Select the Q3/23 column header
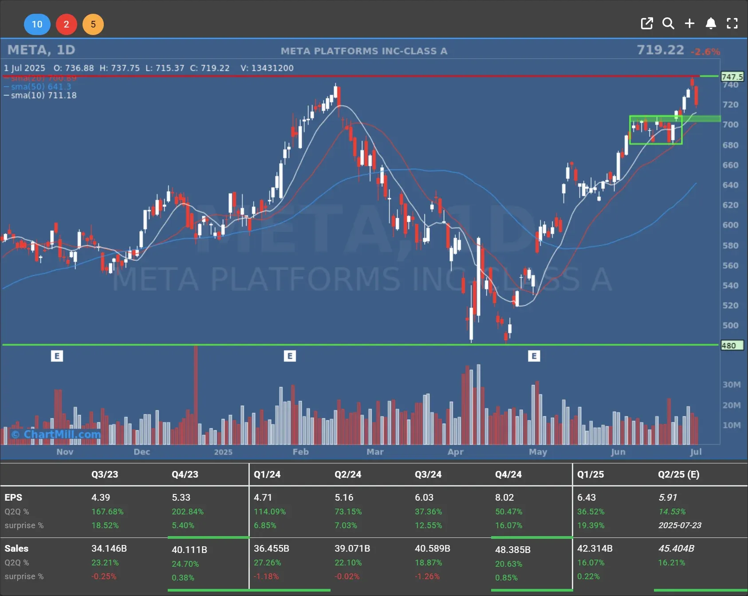The image size is (748, 596). click(x=105, y=474)
